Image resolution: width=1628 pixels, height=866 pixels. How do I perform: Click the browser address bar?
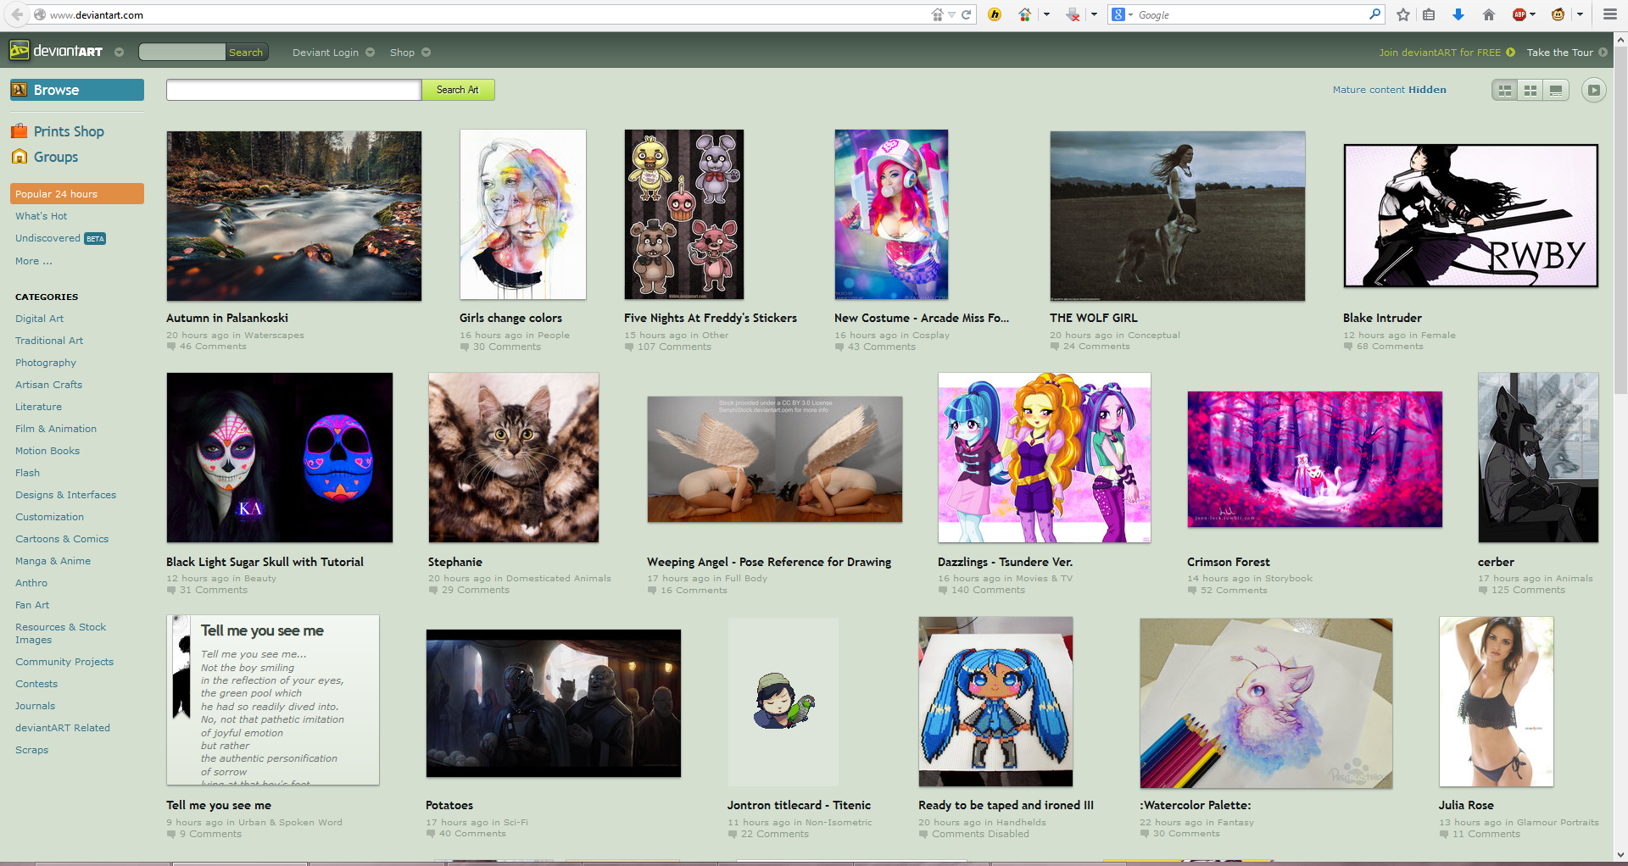click(x=488, y=15)
